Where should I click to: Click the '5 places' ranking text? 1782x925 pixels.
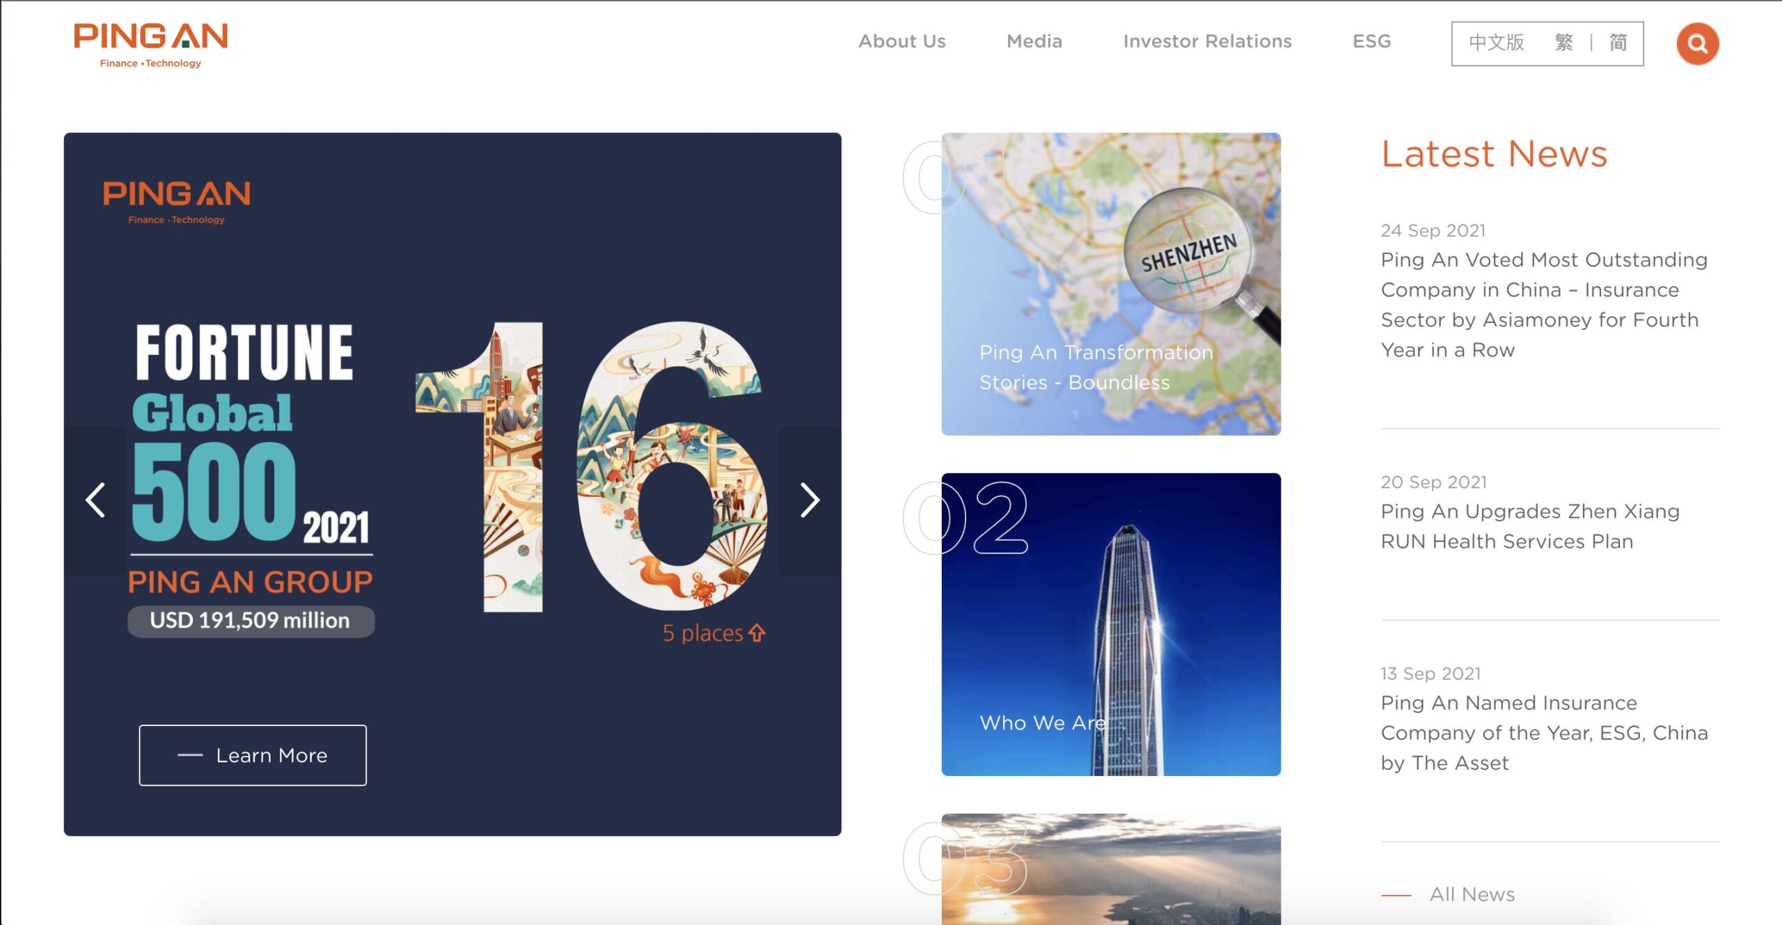pyautogui.click(x=713, y=633)
